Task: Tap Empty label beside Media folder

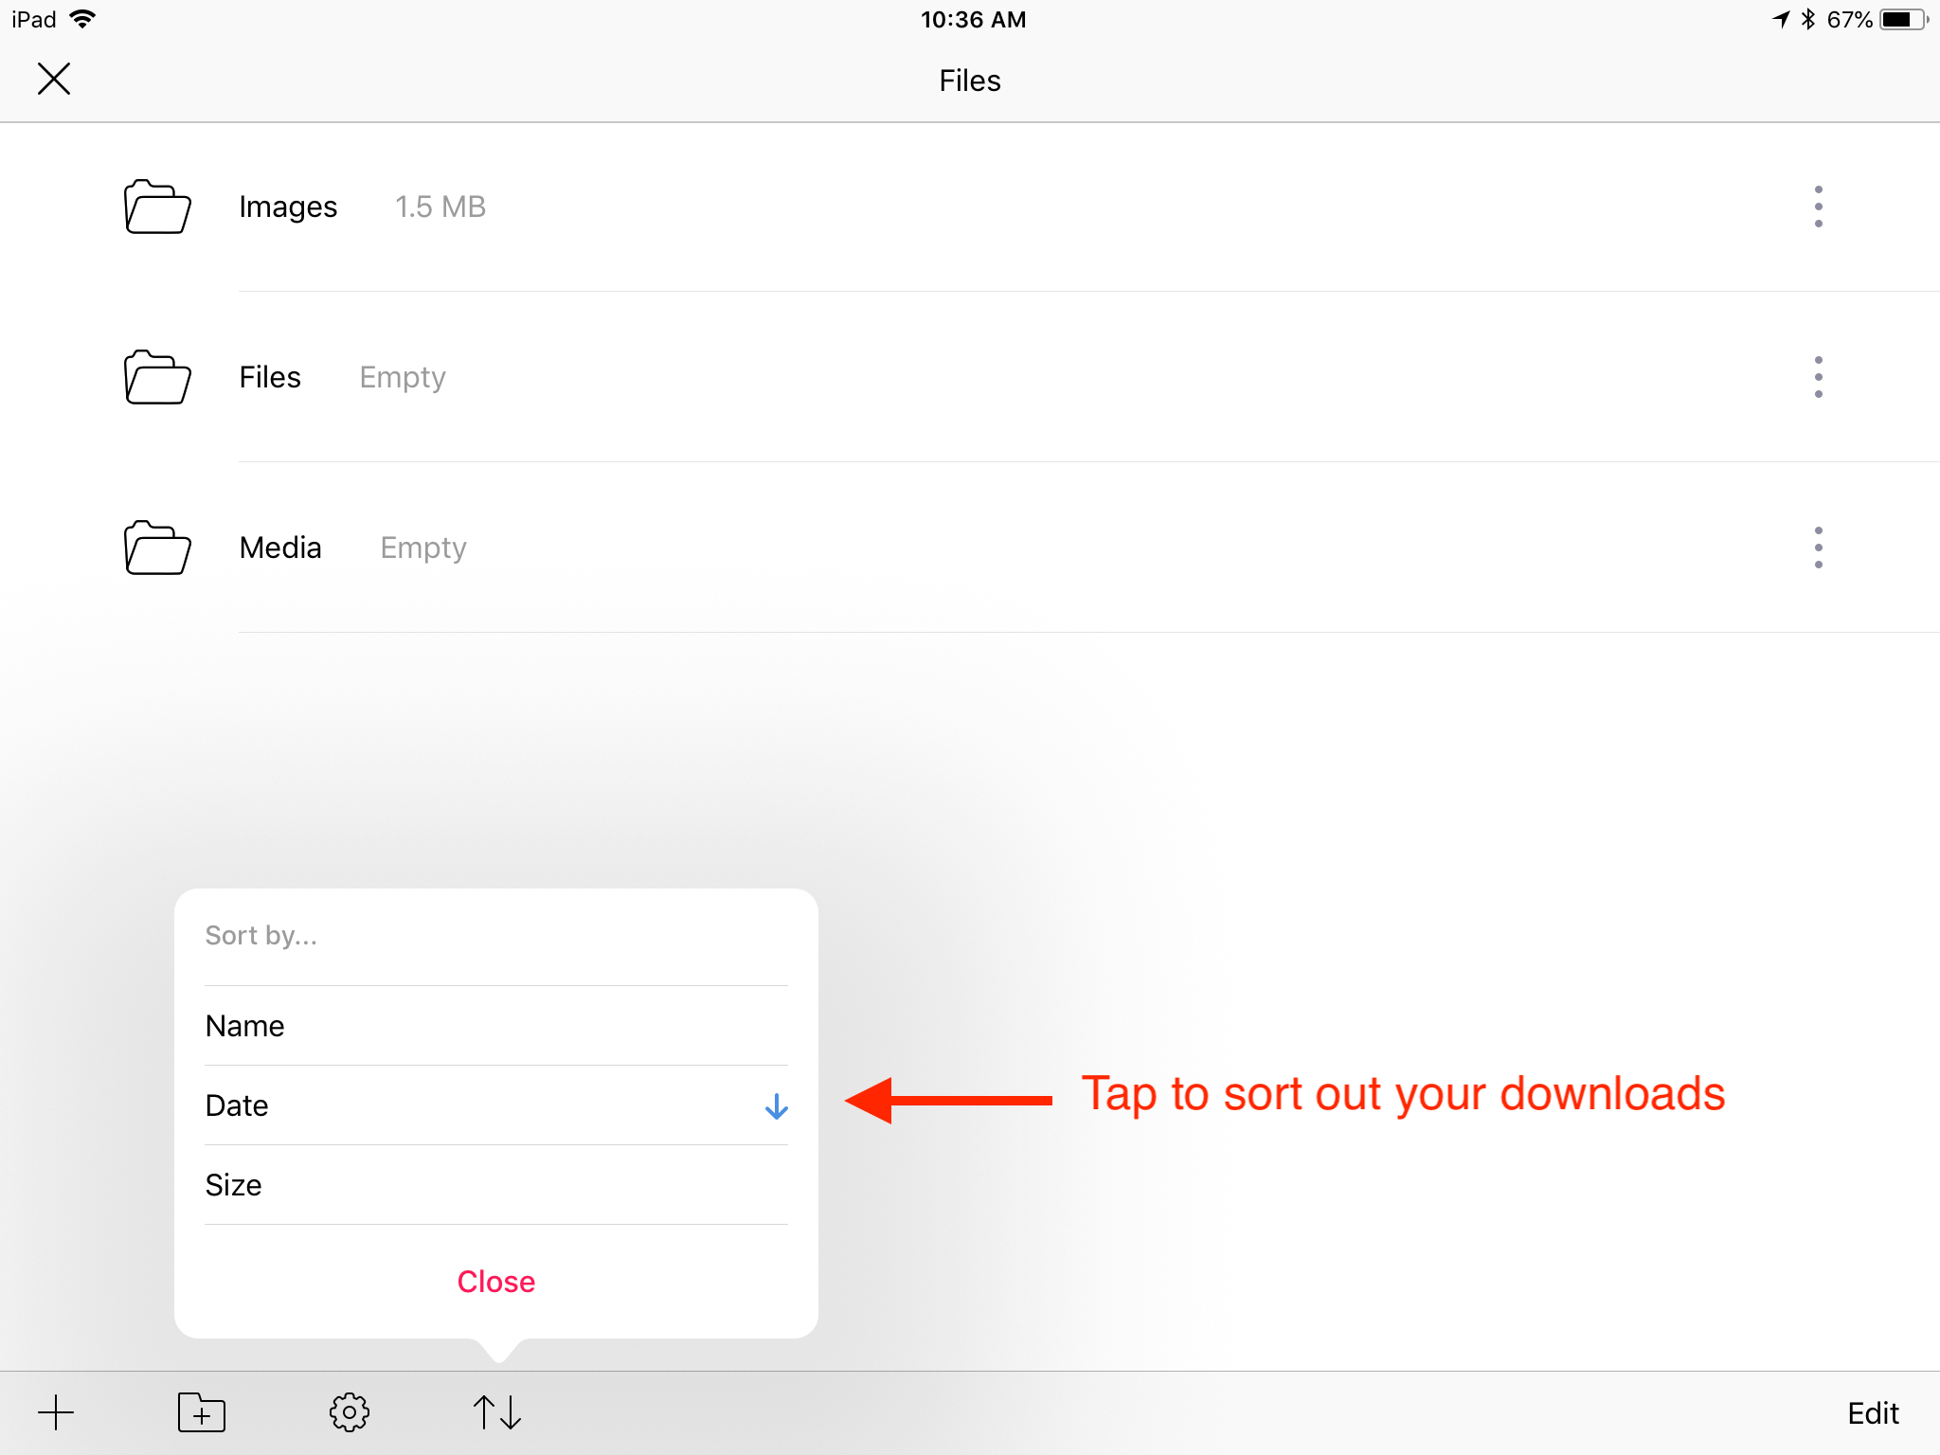Action: point(423,548)
